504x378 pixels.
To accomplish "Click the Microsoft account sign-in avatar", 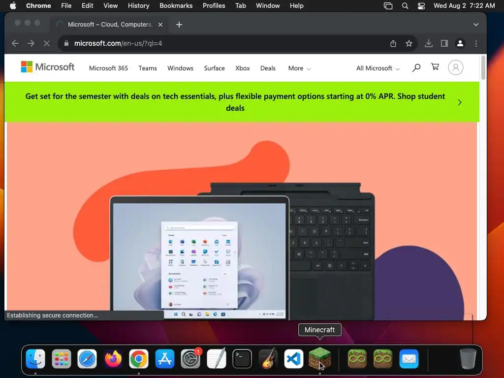I will (455, 67).
